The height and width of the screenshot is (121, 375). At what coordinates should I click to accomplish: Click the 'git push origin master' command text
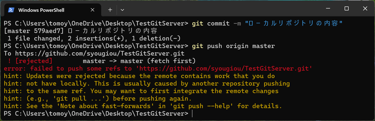coord(233,46)
